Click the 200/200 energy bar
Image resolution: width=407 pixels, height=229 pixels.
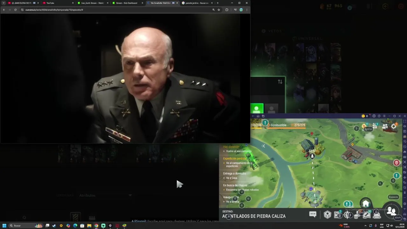(256, 125)
